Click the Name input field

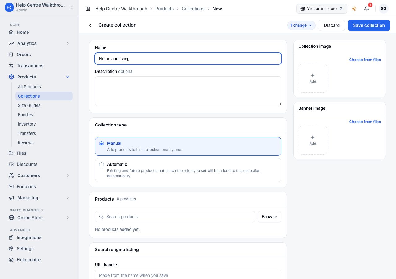click(188, 59)
